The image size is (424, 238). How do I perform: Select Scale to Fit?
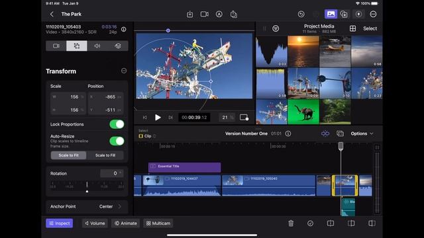[x=68, y=155]
